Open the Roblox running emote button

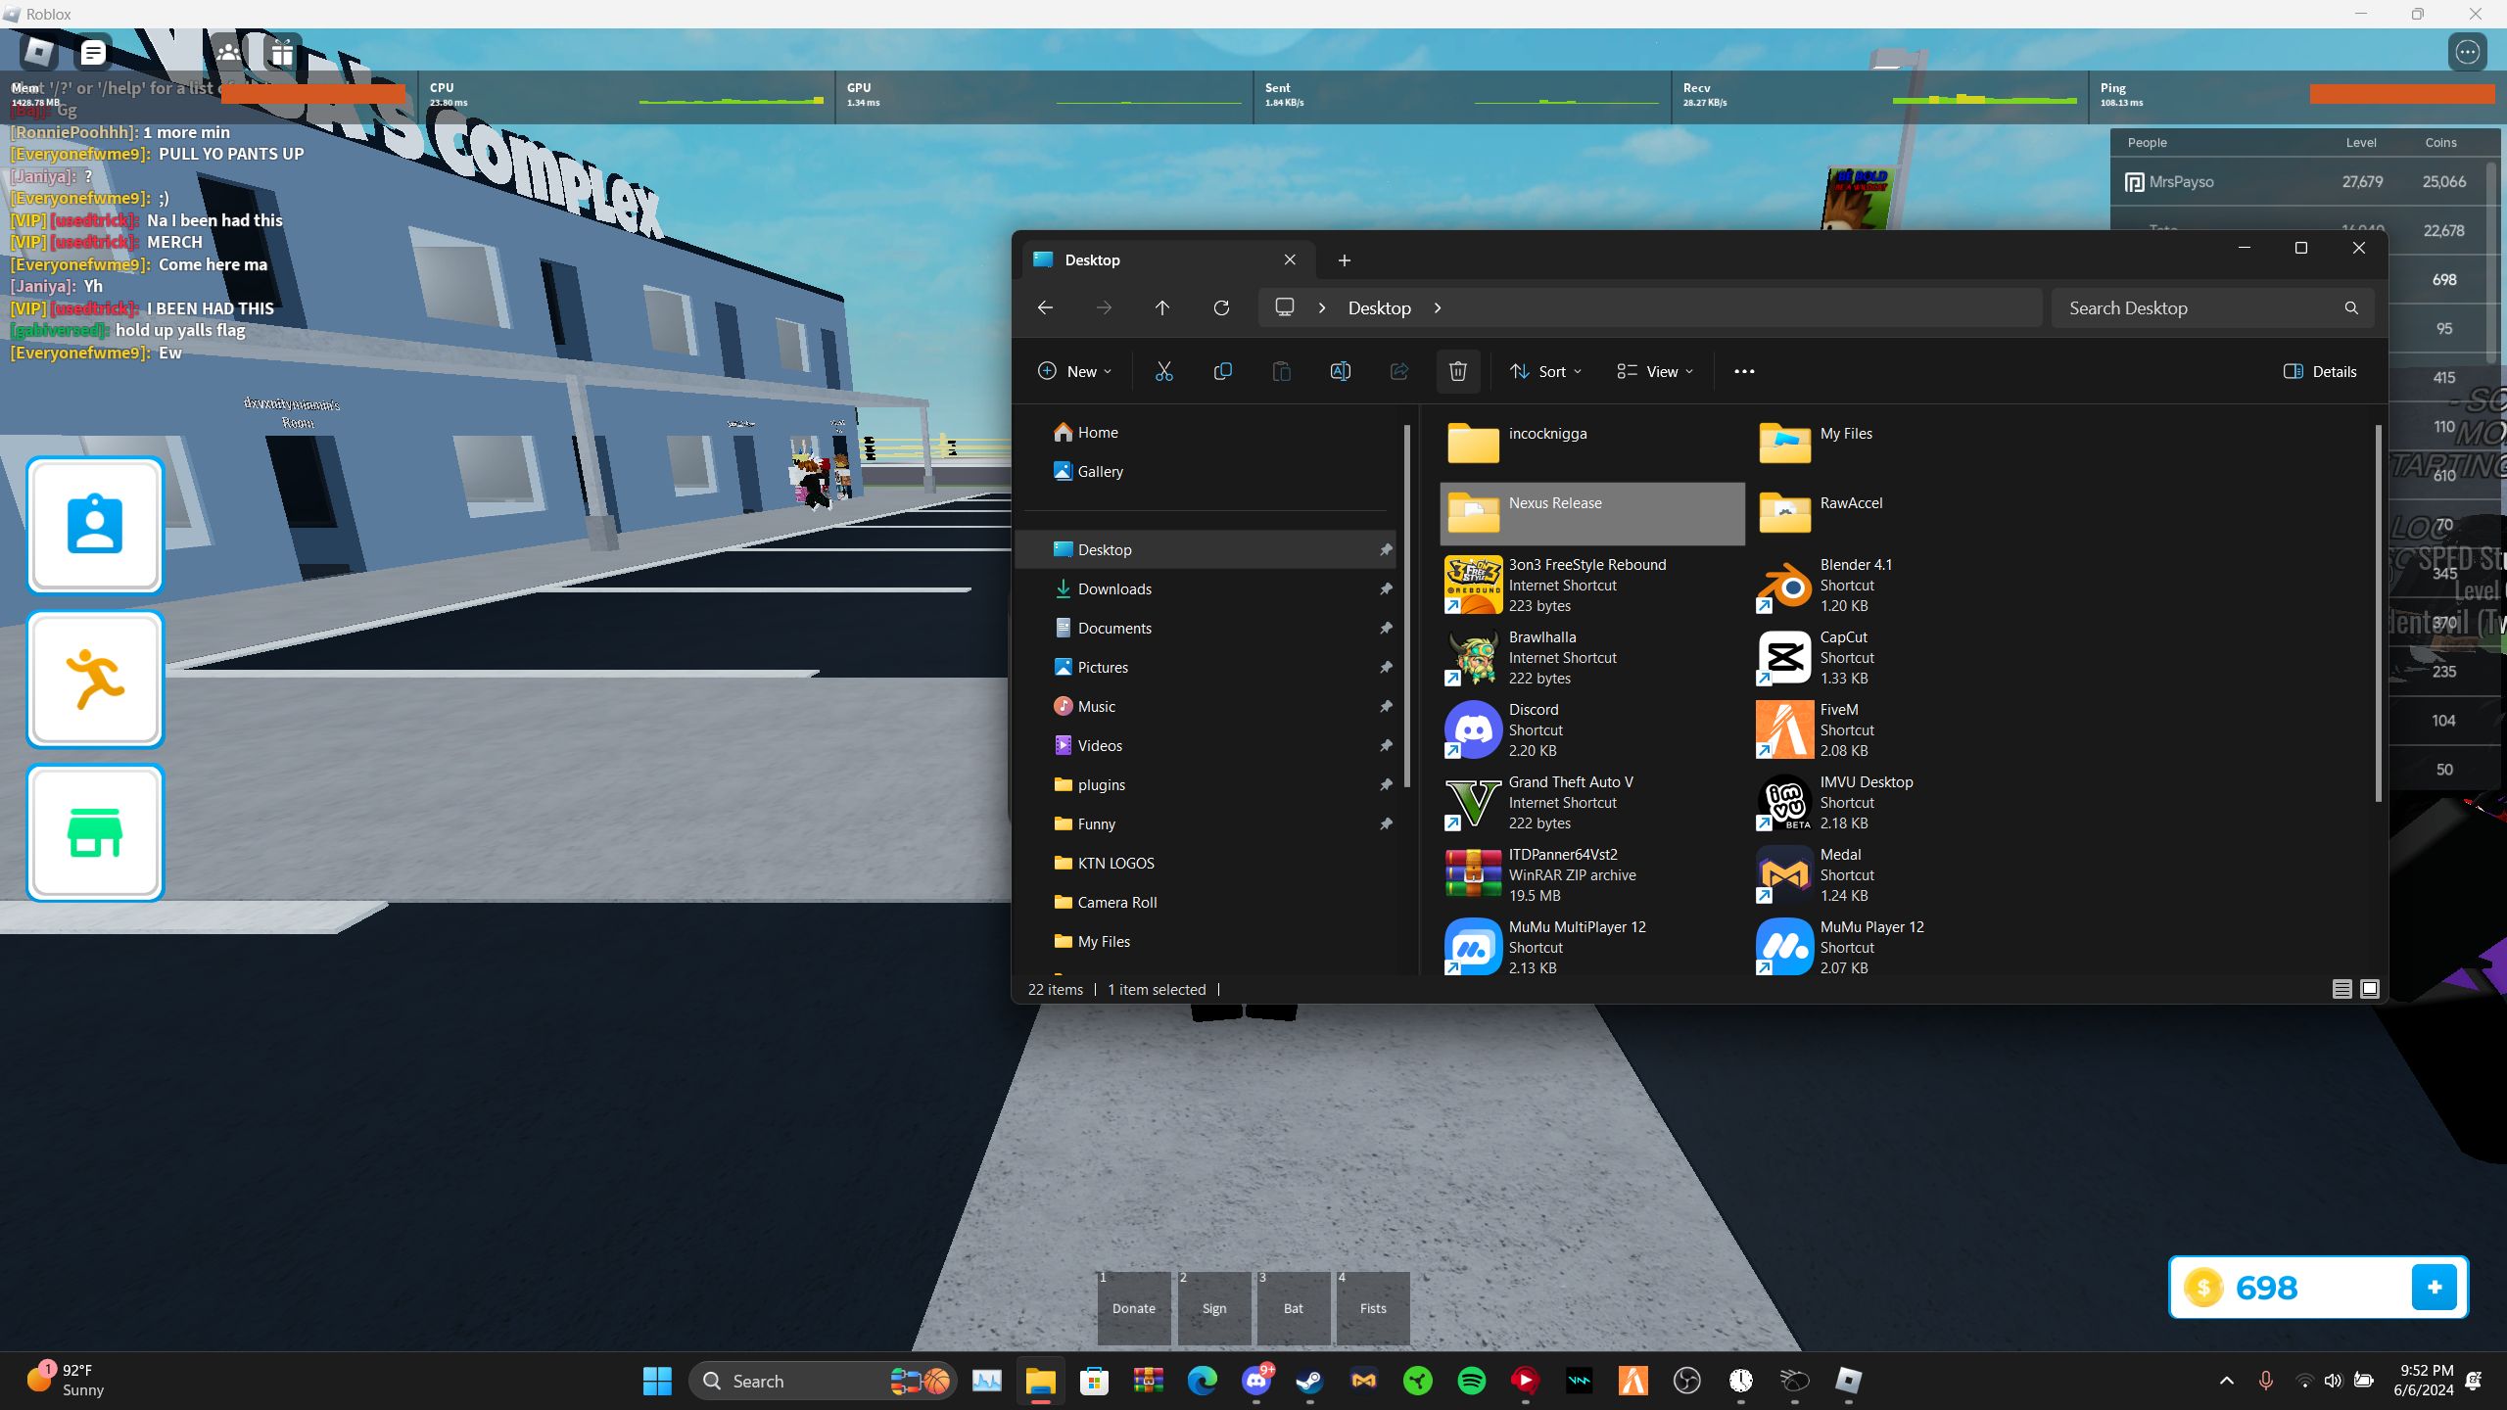coord(95,679)
